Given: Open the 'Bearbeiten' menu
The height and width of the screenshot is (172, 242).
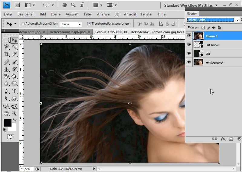Looking at the screenshot, I should (x=26, y=14).
